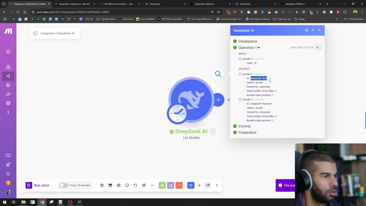The image size is (366, 206).
Task: Open the TypeWorkflow bookmarks folder
Action: coord(106,19)
